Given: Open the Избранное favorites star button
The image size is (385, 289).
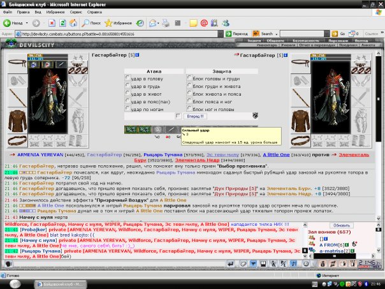Looking at the screenshot, I should 119,23.
